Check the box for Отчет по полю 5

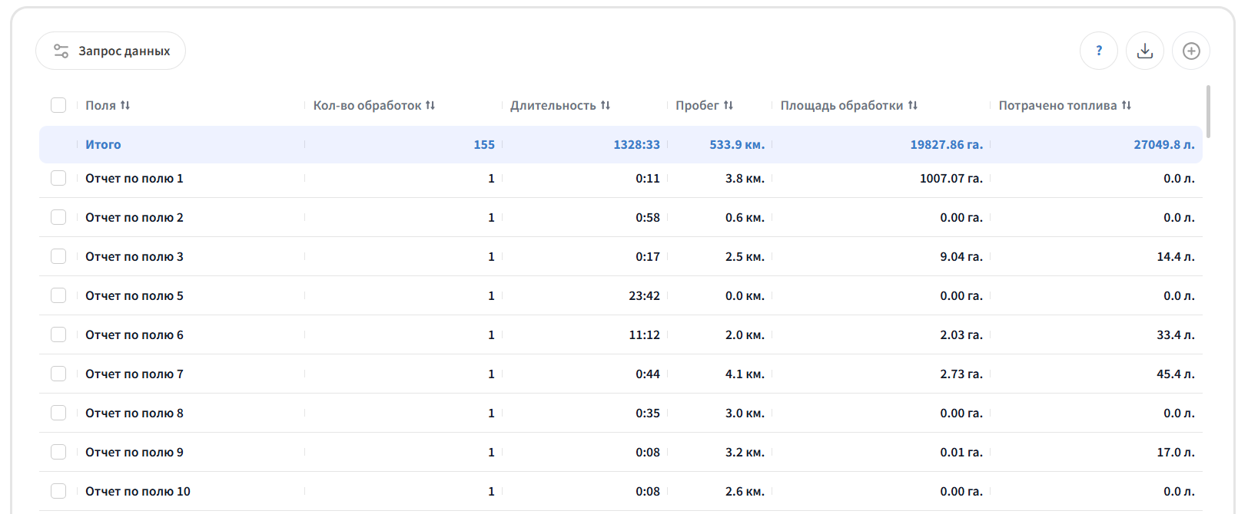tap(58, 295)
